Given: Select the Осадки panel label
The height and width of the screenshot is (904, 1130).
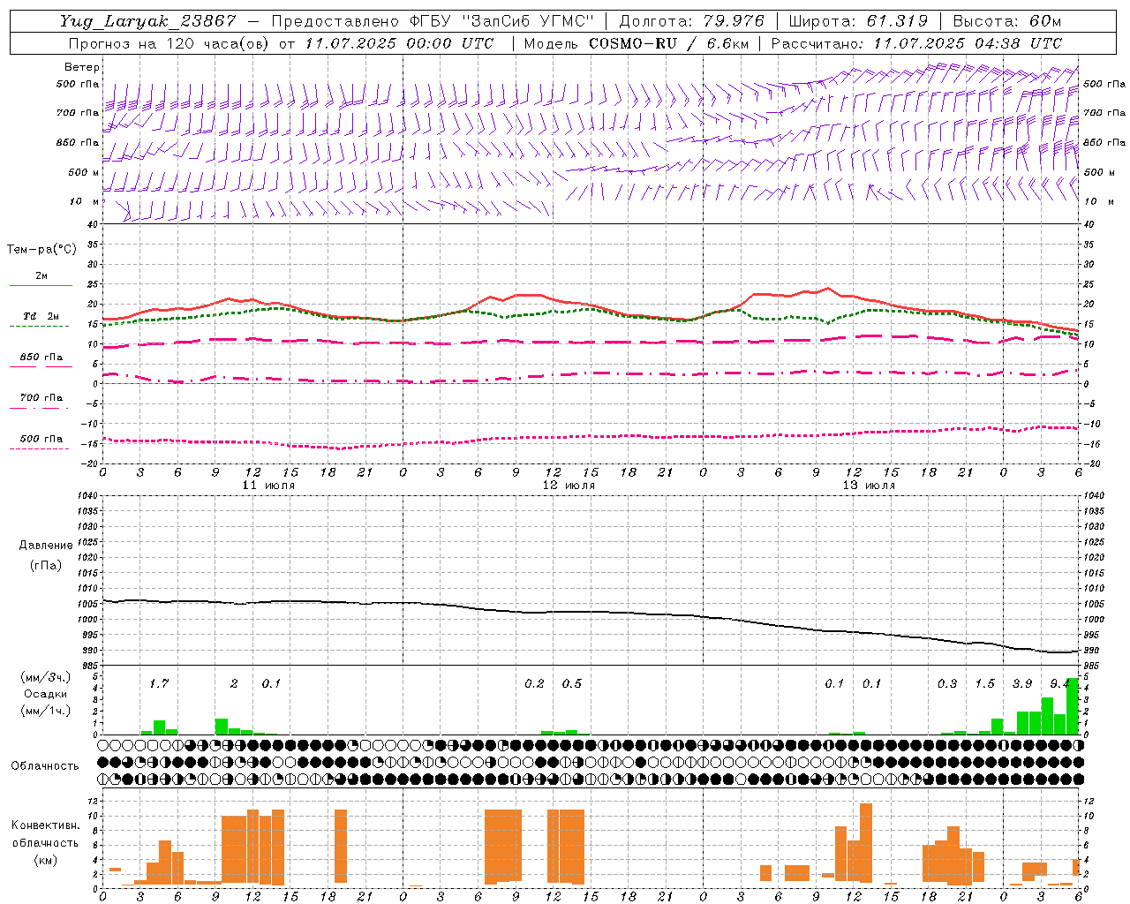Looking at the screenshot, I should coord(45,694).
